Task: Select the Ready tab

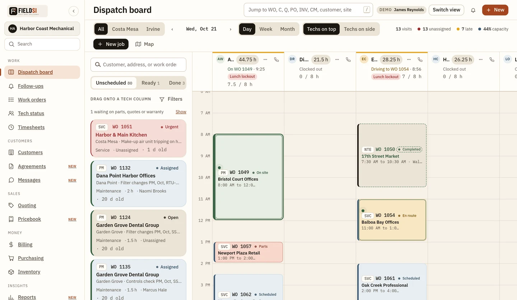Action: point(150,83)
